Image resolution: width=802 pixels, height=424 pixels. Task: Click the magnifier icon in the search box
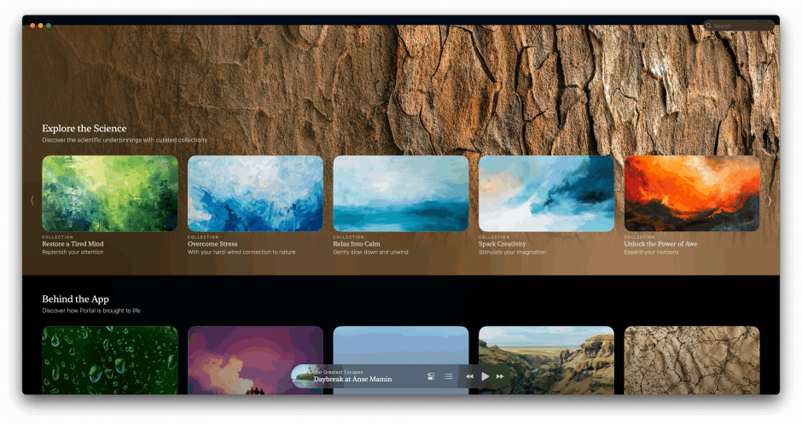point(709,26)
